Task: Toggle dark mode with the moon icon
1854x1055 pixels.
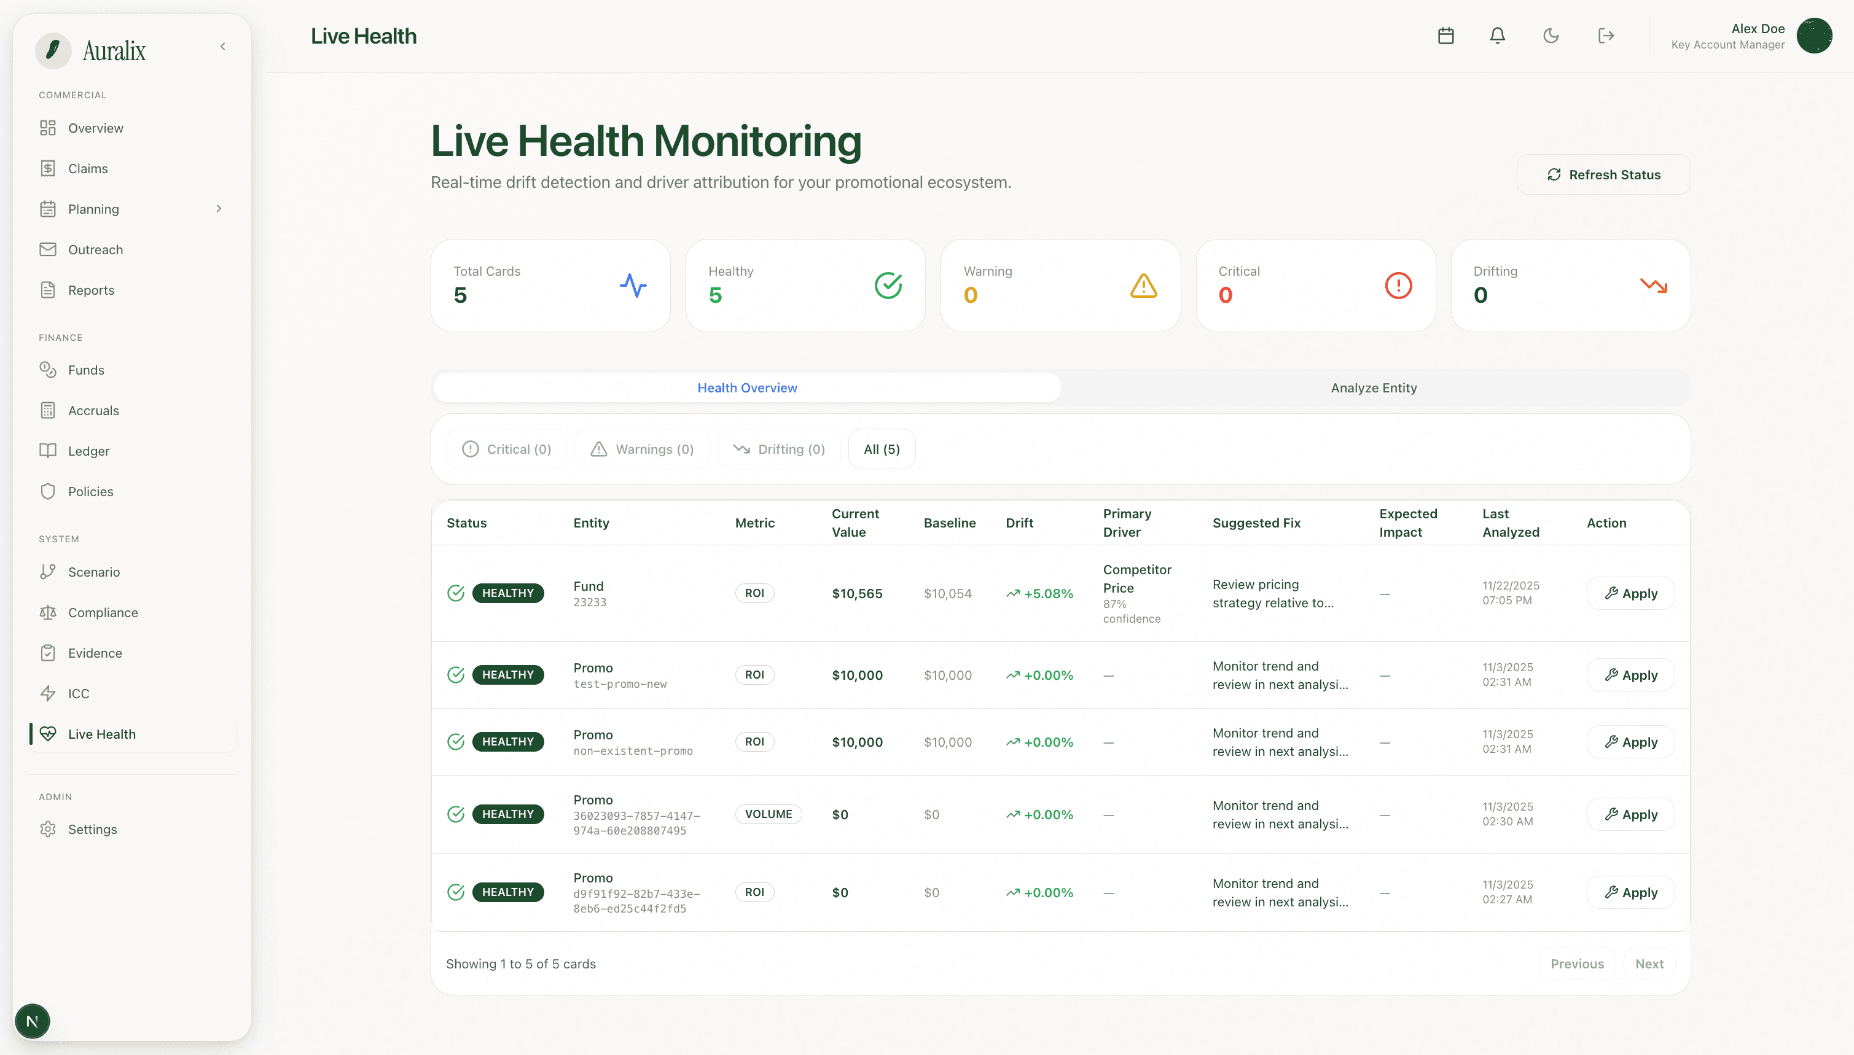Action: (x=1551, y=36)
